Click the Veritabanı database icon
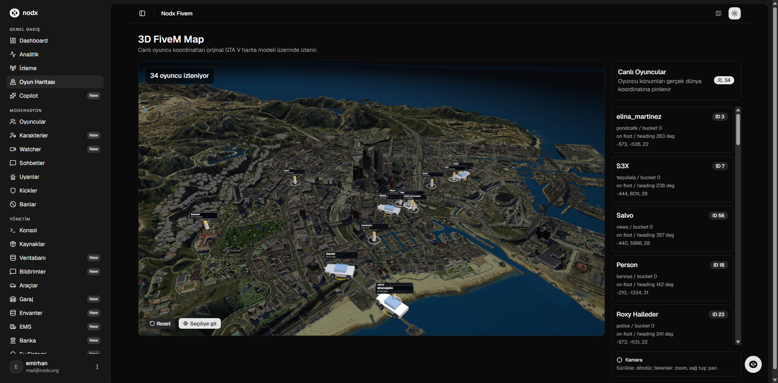The width and height of the screenshot is (778, 383). coord(13,258)
